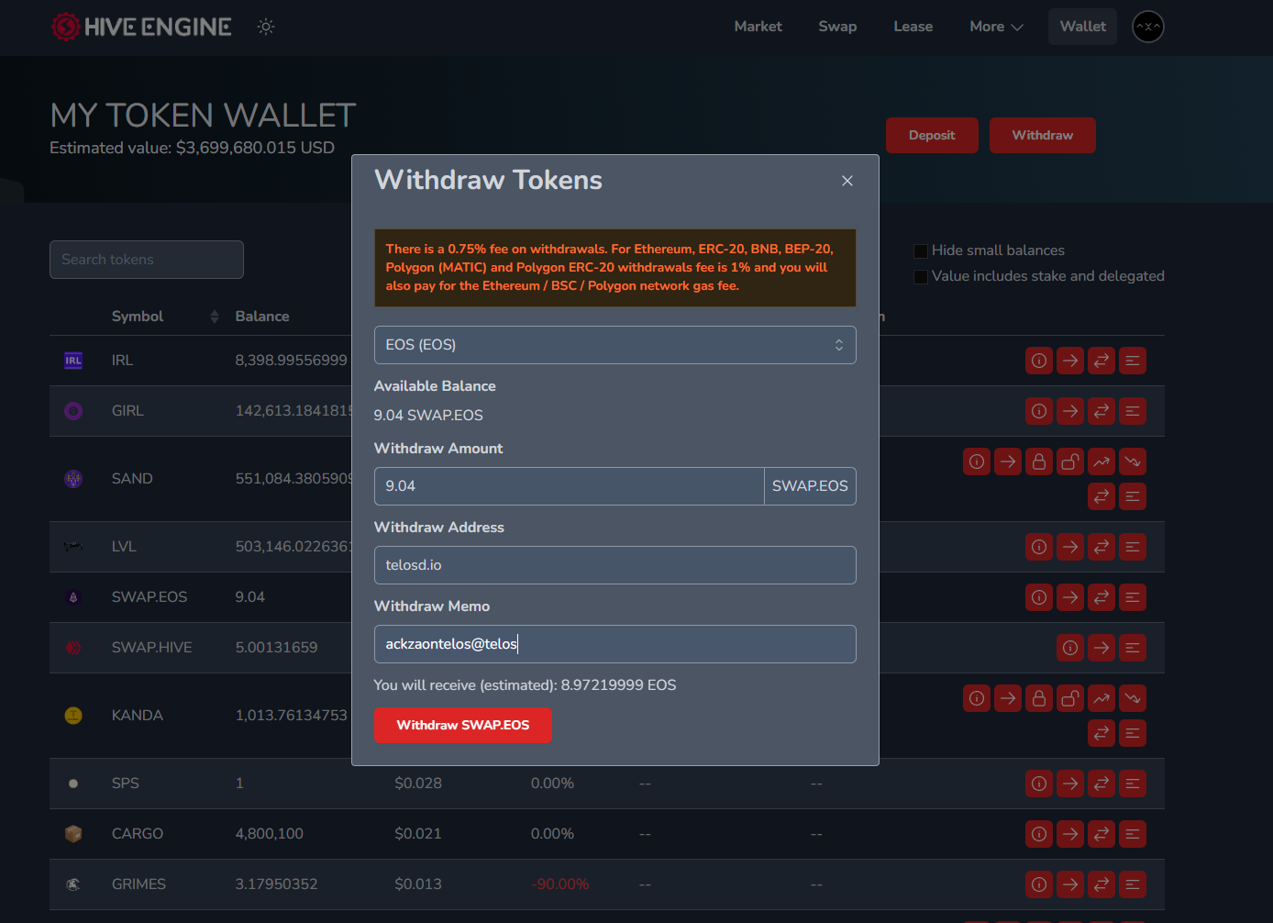Select the available balance 9.04 SWAP.EOS text
This screenshot has height=923, width=1273.
(x=428, y=416)
